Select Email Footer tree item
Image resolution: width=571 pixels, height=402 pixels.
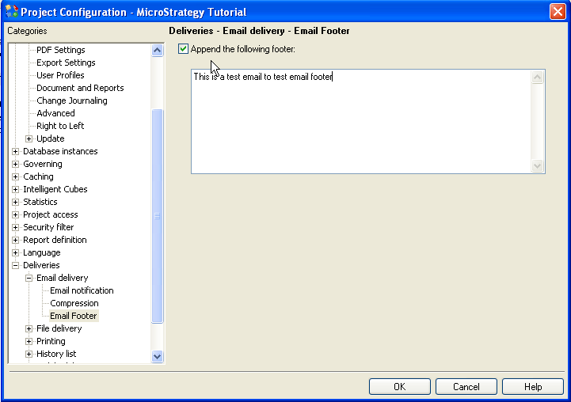click(x=74, y=316)
